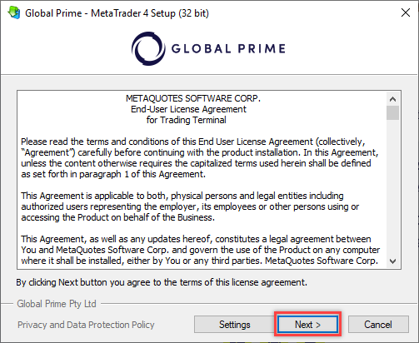The height and width of the screenshot is (343, 419).
Task: Open the Privacy and Data Protection Policy link
Action: (x=86, y=325)
